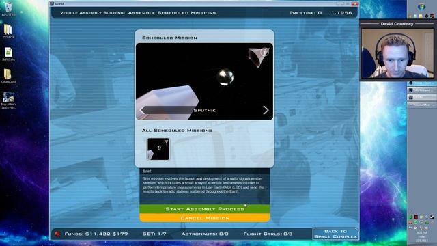437x246 pixels.
Task: Click the Flight Ctrls: 0/3 counter
Action: (268, 234)
